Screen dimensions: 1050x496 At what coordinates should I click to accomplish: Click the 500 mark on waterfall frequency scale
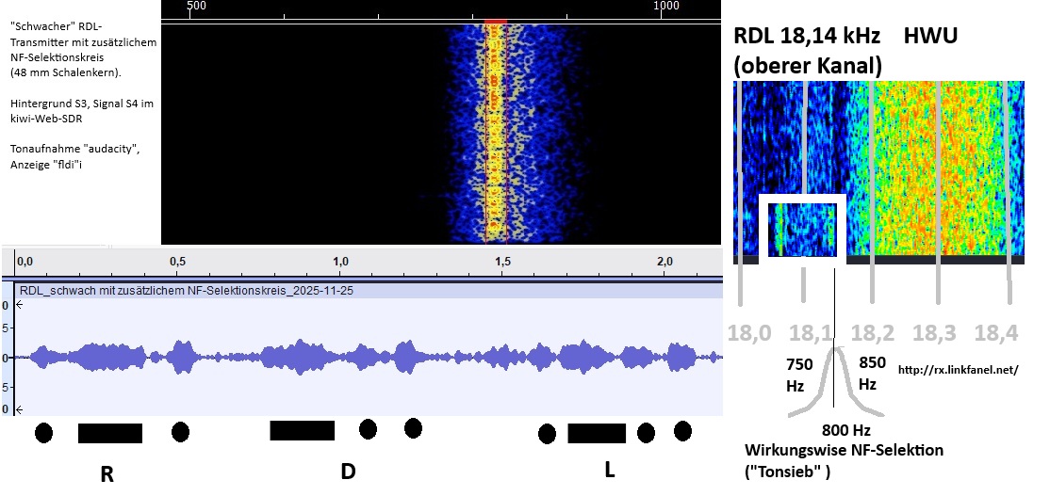point(196,7)
